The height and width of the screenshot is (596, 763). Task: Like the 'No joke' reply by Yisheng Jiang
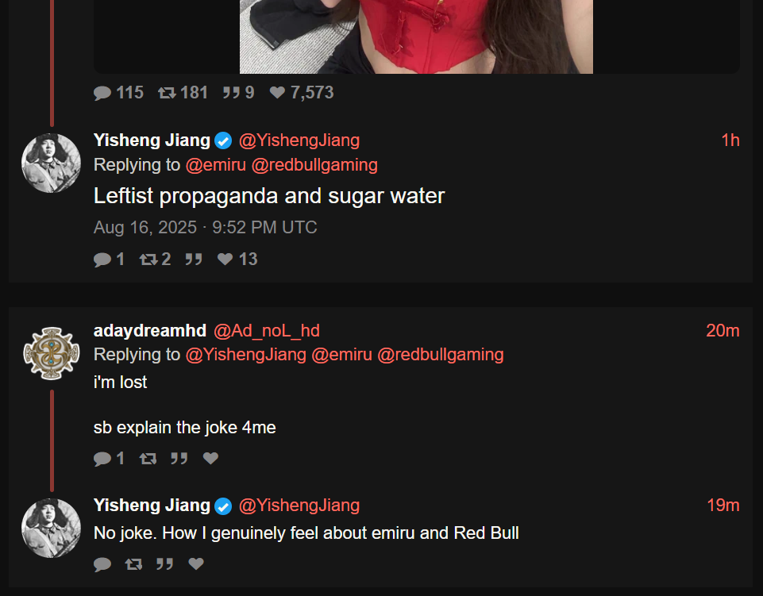point(196,564)
